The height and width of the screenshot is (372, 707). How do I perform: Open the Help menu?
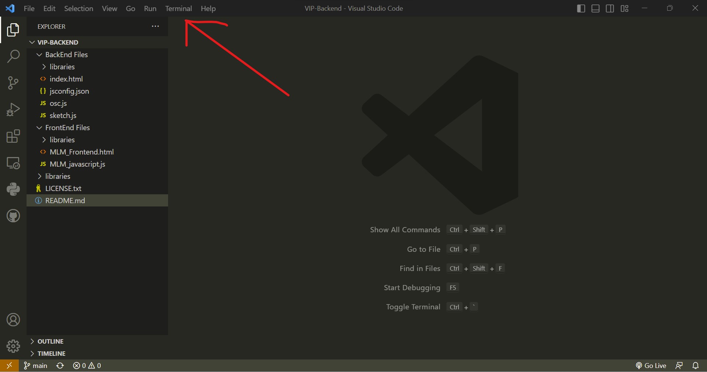208,8
